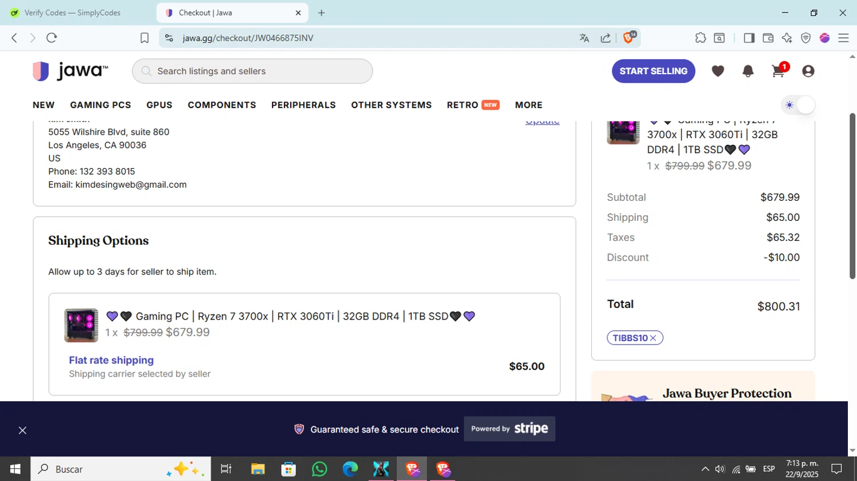Focus the search listings and sellers field
The image size is (857, 481).
253,71
